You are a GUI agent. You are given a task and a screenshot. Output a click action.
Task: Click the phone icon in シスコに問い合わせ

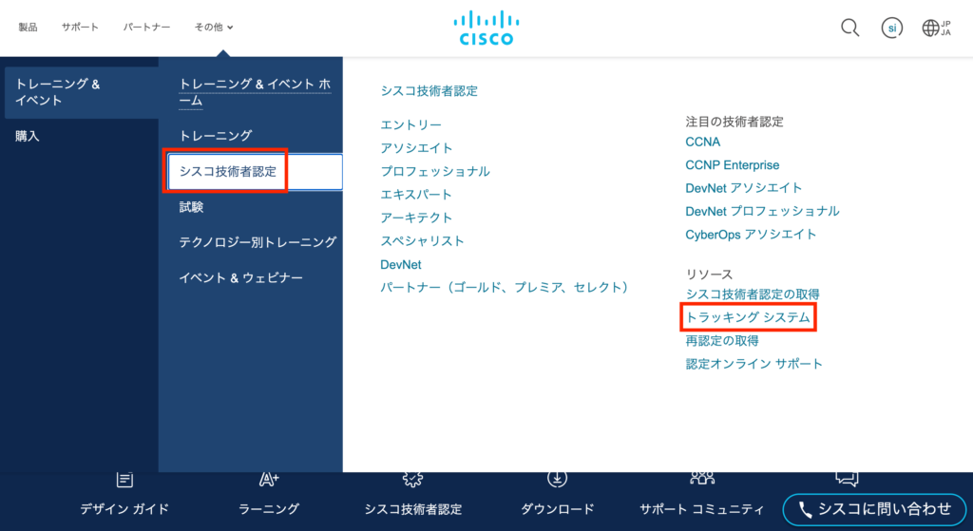[805, 510]
